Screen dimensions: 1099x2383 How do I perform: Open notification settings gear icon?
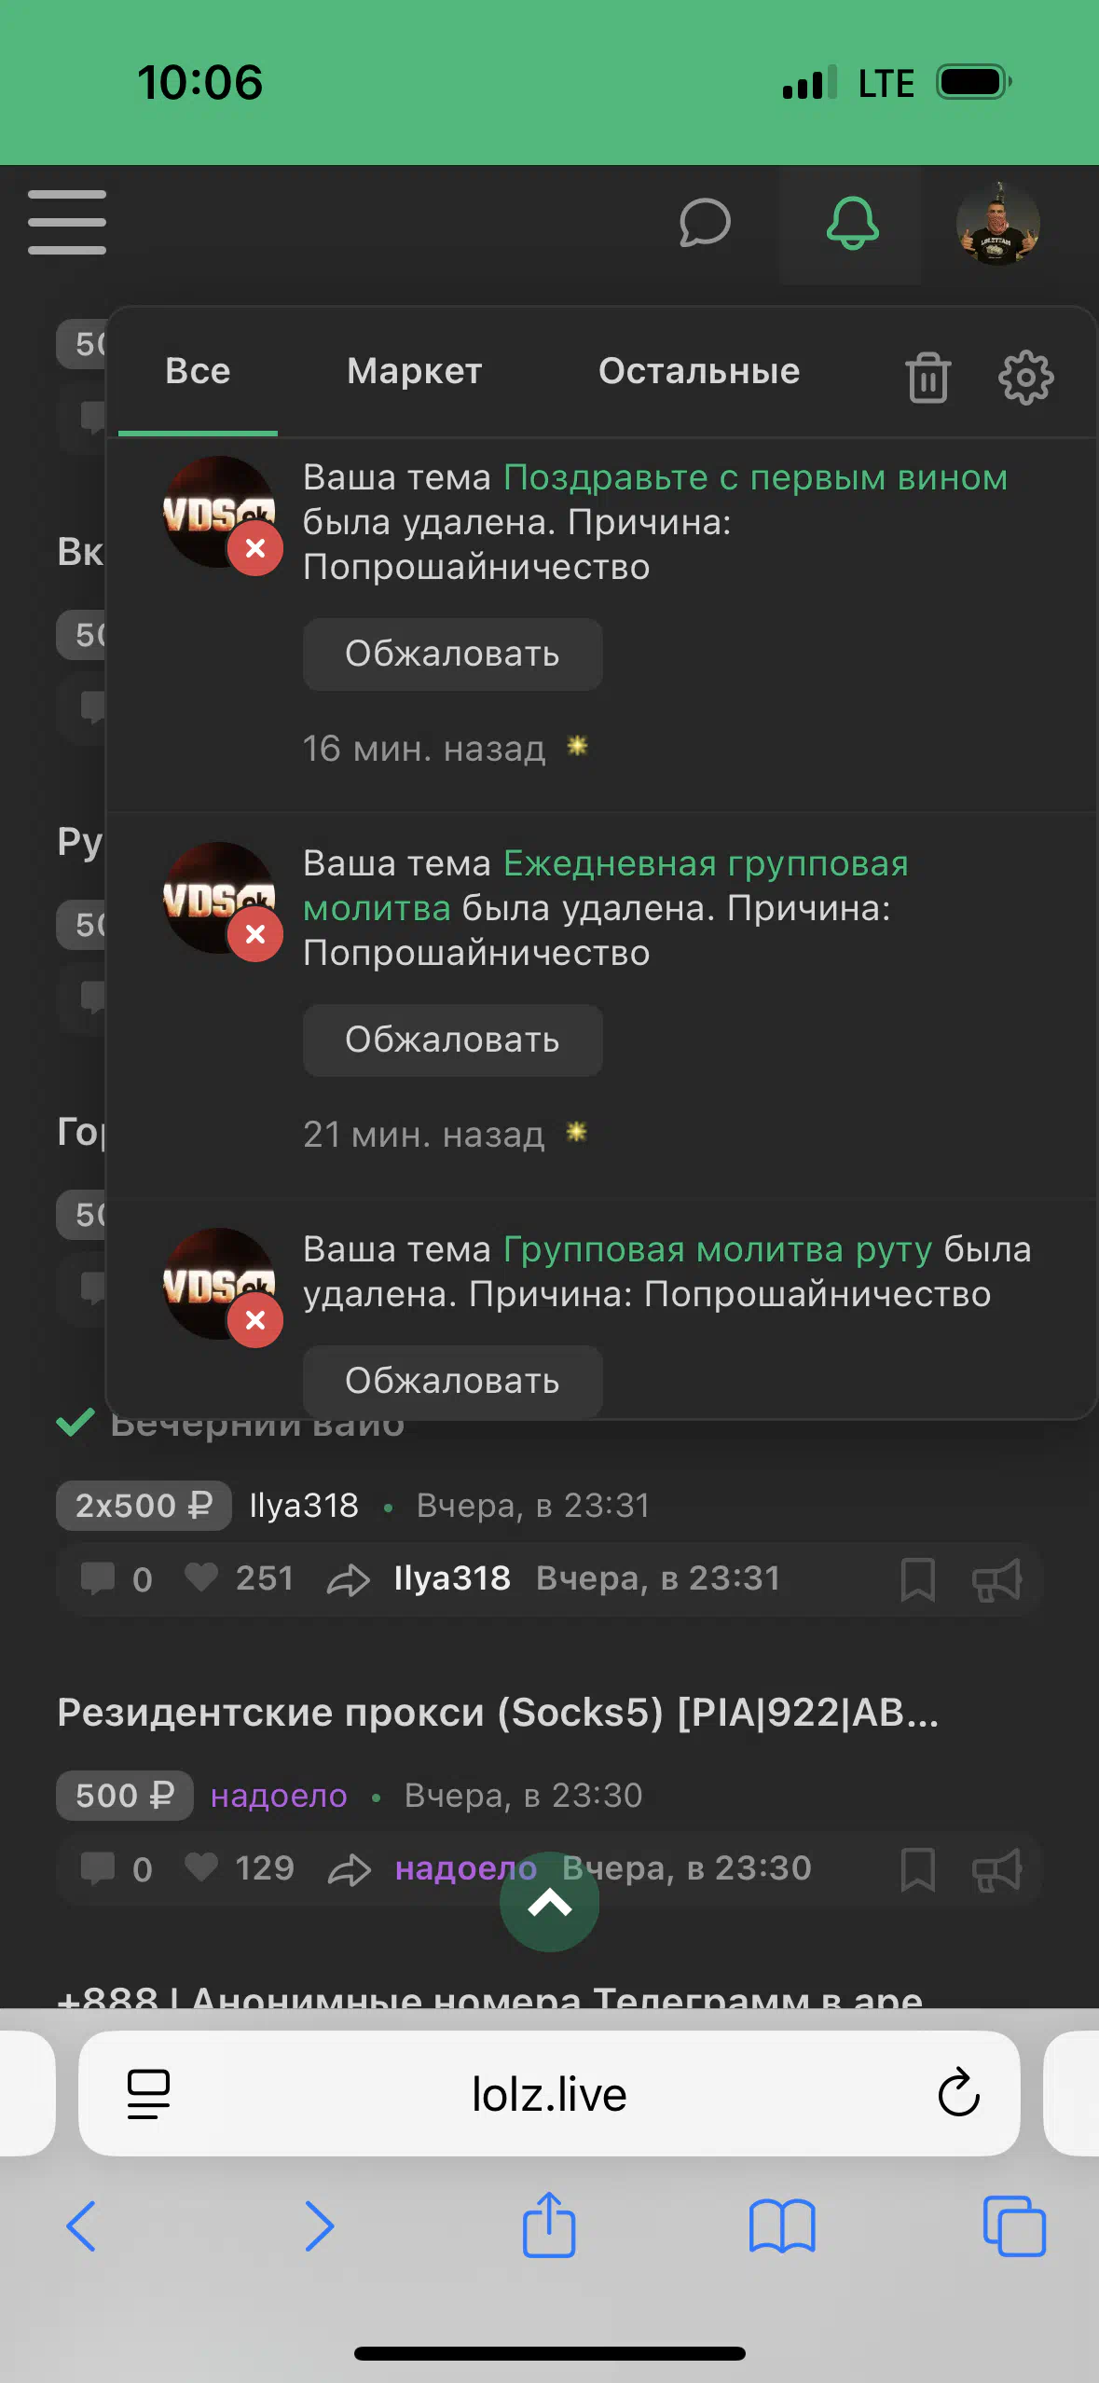[1025, 377]
